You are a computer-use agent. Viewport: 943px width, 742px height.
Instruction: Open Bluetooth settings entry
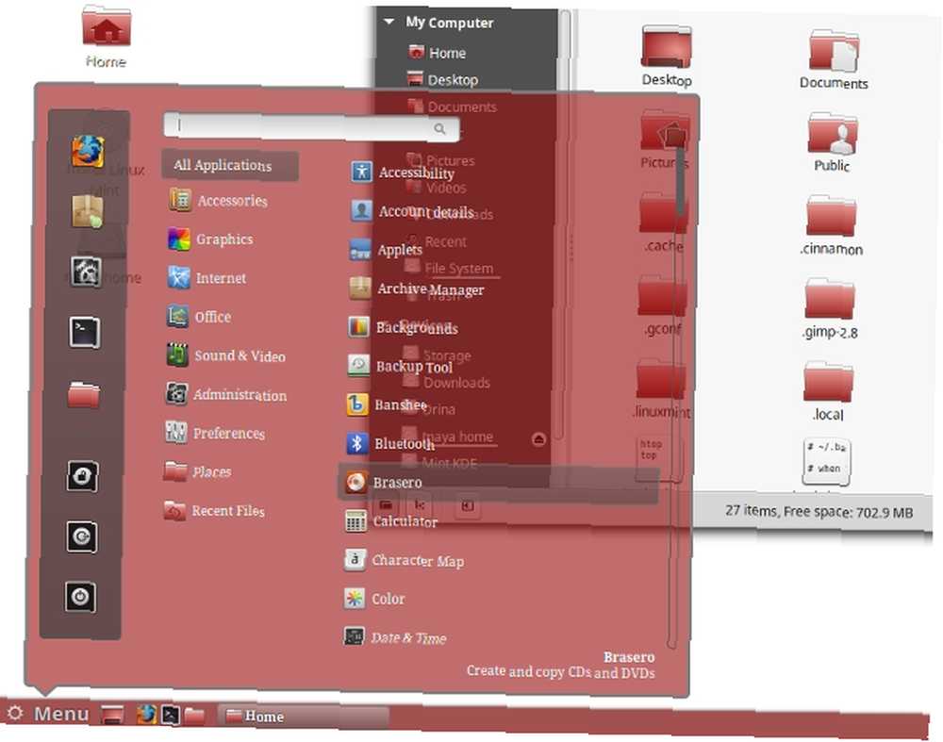[x=389, y=443]
